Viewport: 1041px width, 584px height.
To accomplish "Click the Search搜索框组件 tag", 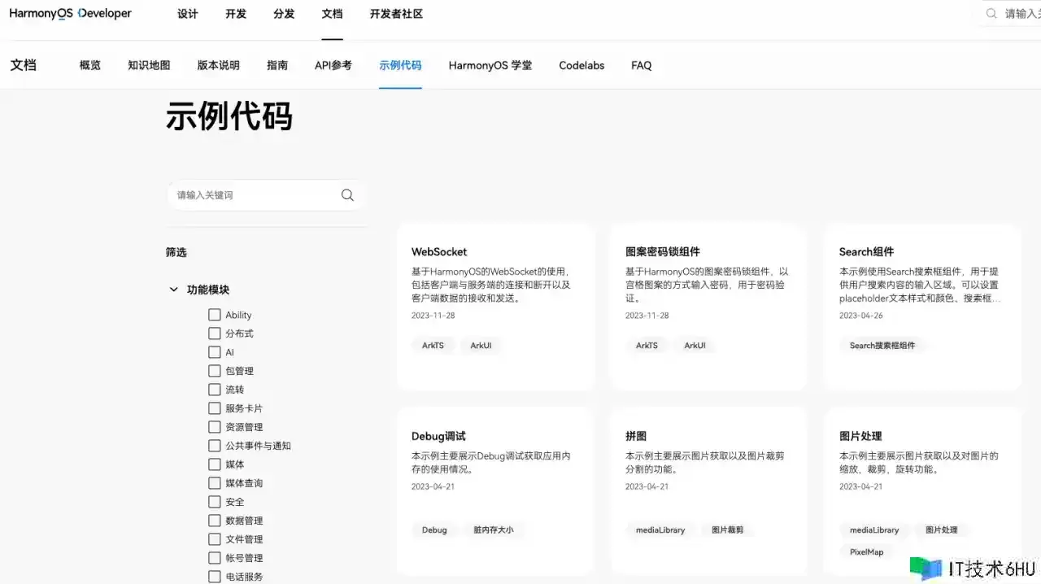I will [882, 346].
